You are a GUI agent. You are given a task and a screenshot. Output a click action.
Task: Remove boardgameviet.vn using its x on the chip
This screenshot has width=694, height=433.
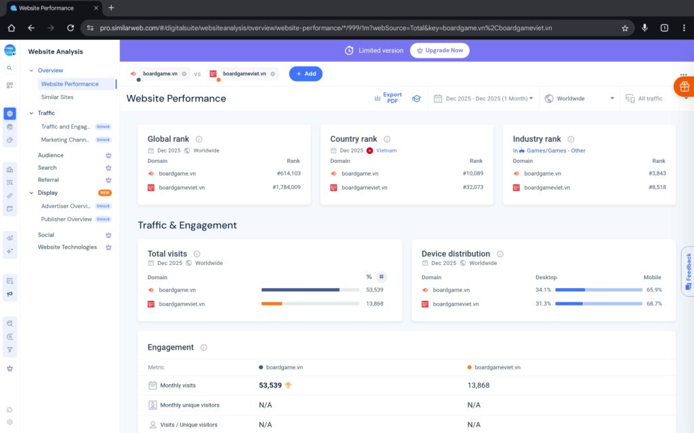[x=274, y=73]
